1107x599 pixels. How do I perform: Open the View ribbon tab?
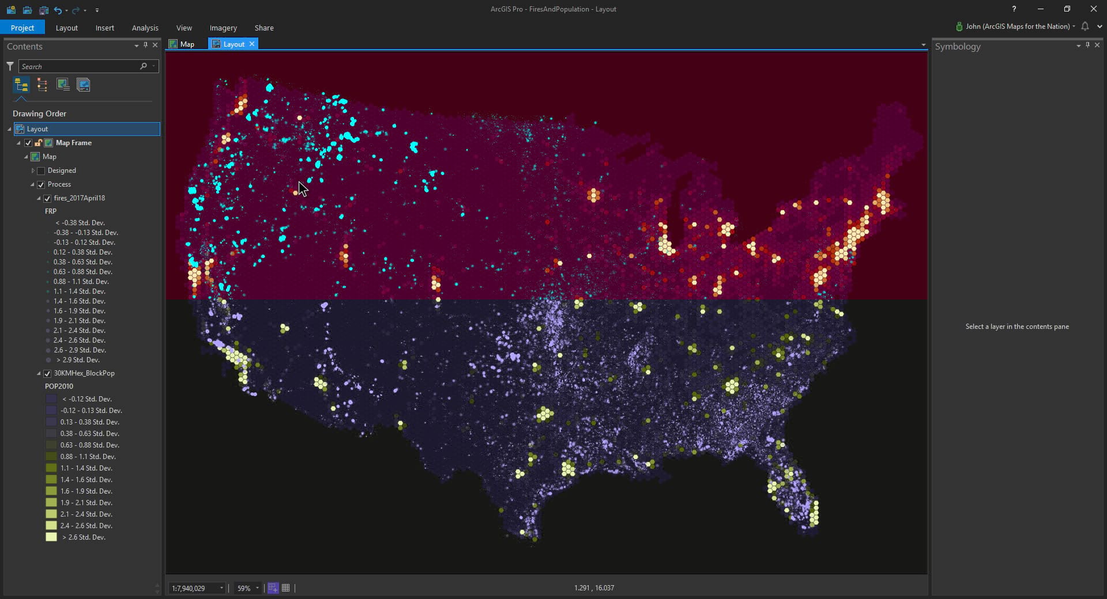click(184, 28)
